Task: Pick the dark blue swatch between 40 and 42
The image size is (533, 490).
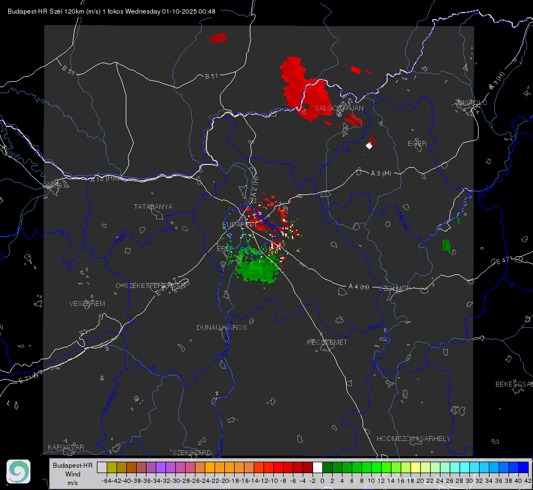Action: click(x=524, y=468)
